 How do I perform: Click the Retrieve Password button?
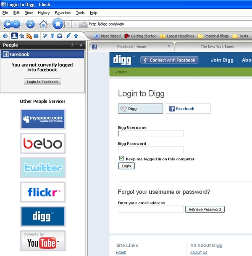[x=205, y=209]
